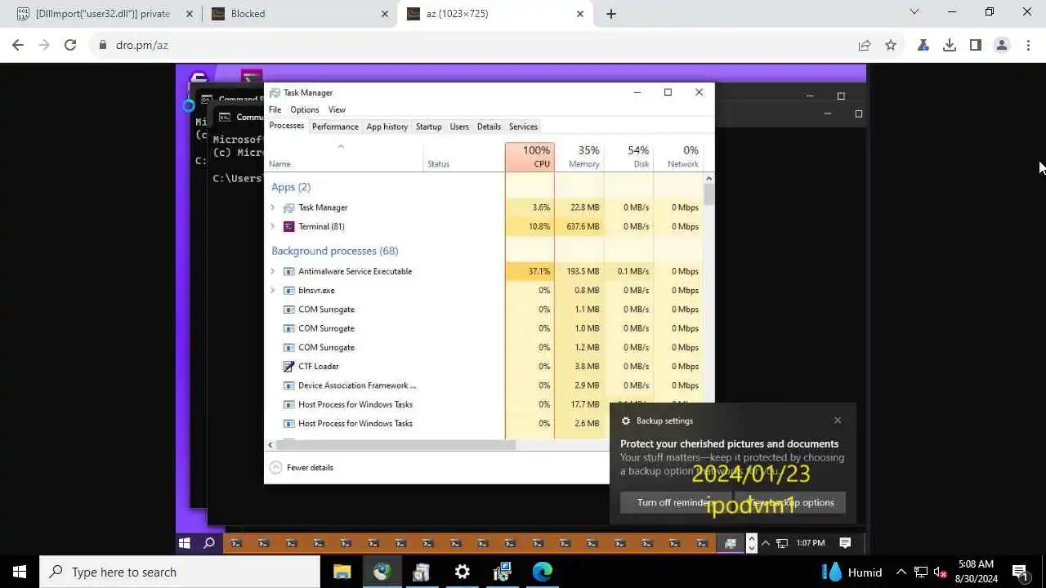Sort processes by the Memory column

(x=579, y=157)
